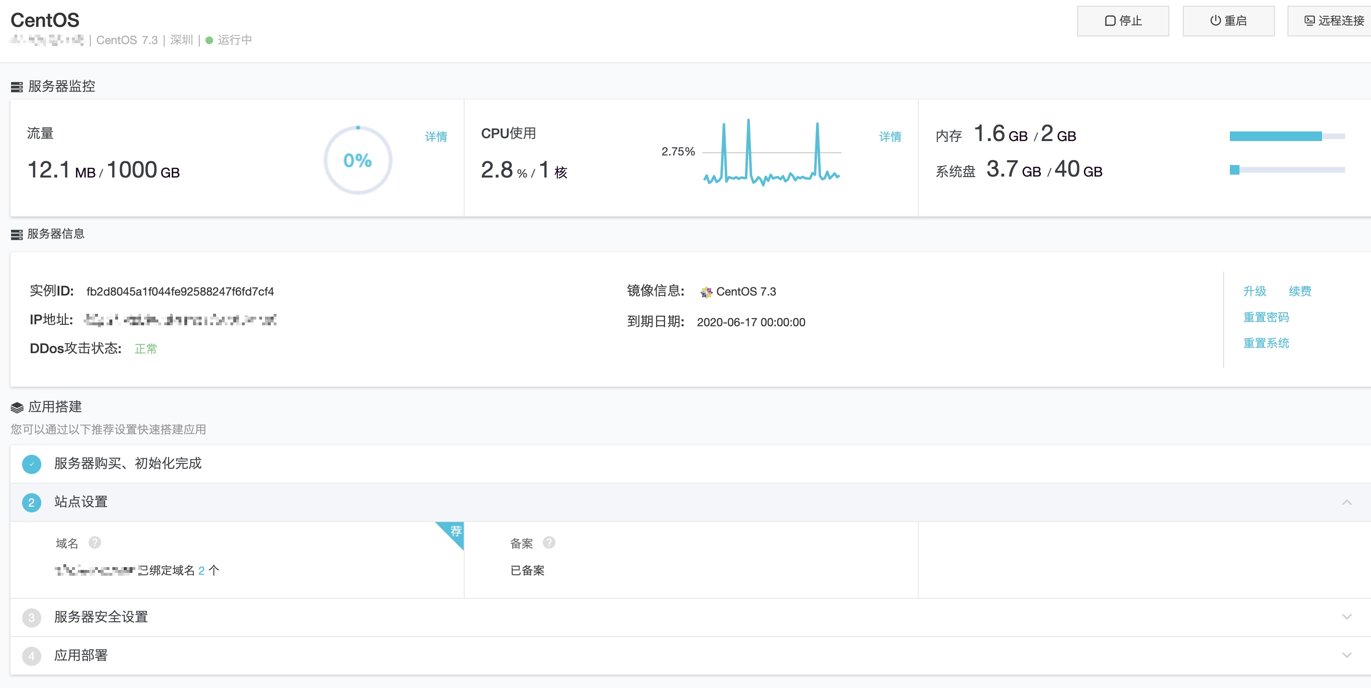Click the 升级 upgrade link
The width and height of the screenshot is (1371, 688).
1254,291
